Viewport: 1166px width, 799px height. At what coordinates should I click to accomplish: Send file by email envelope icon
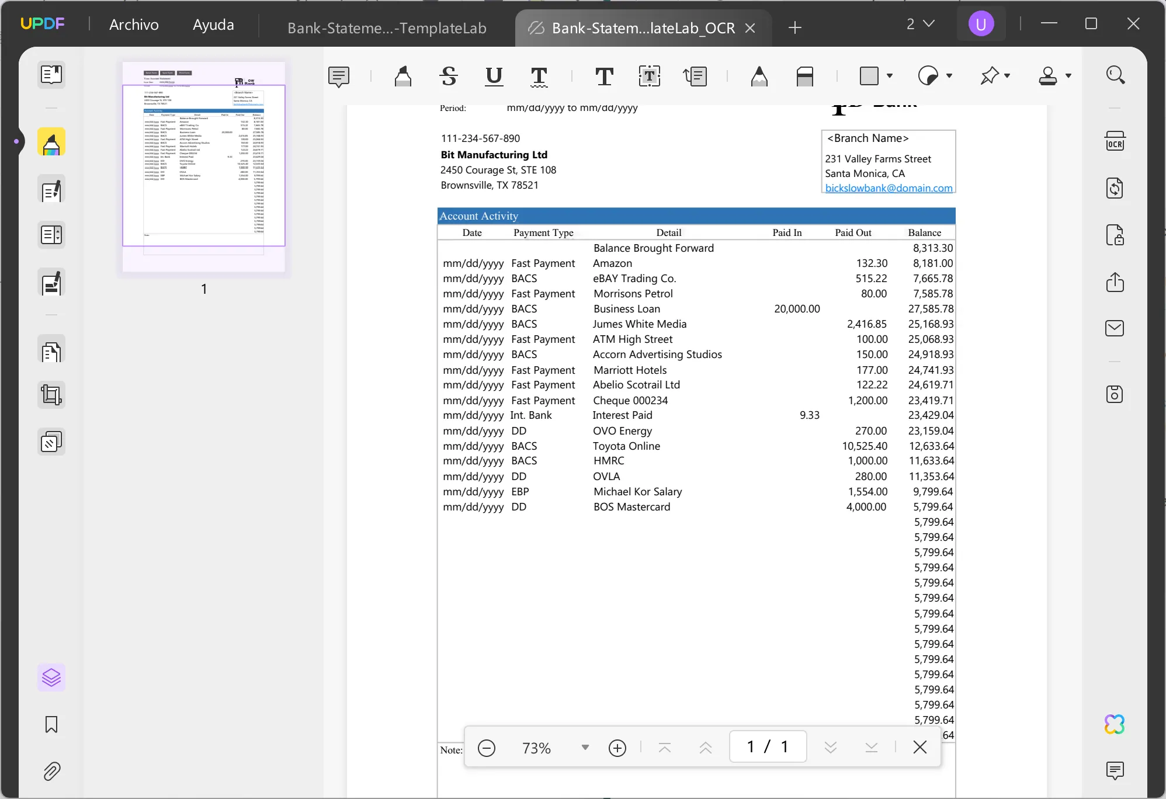click(x=1115, y=328)
